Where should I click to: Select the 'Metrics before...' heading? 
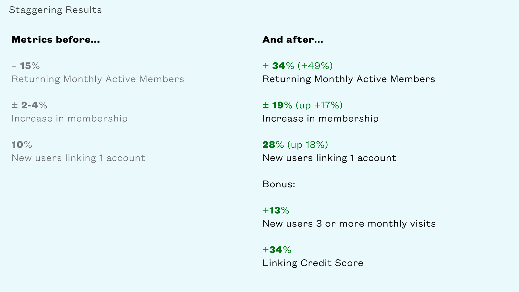tap(56, 40)
